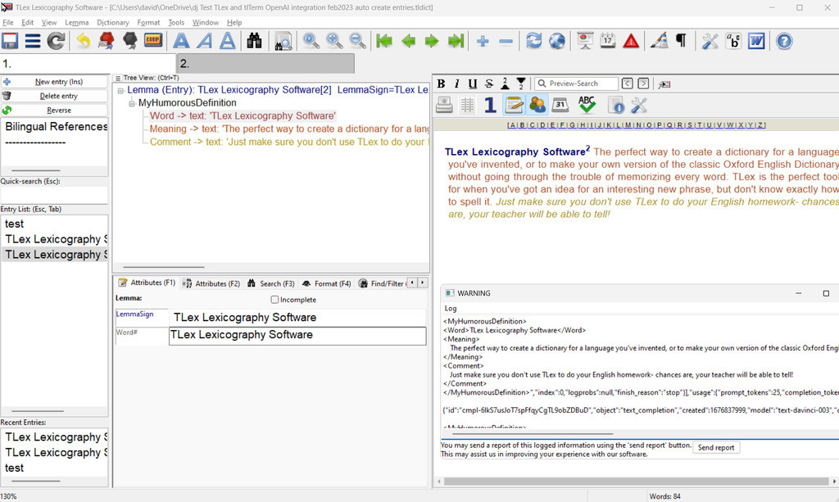This screenshot has height=502, width=839.
Task: Switch to the Attributes (F2) tab
Action: pos(211,283)
